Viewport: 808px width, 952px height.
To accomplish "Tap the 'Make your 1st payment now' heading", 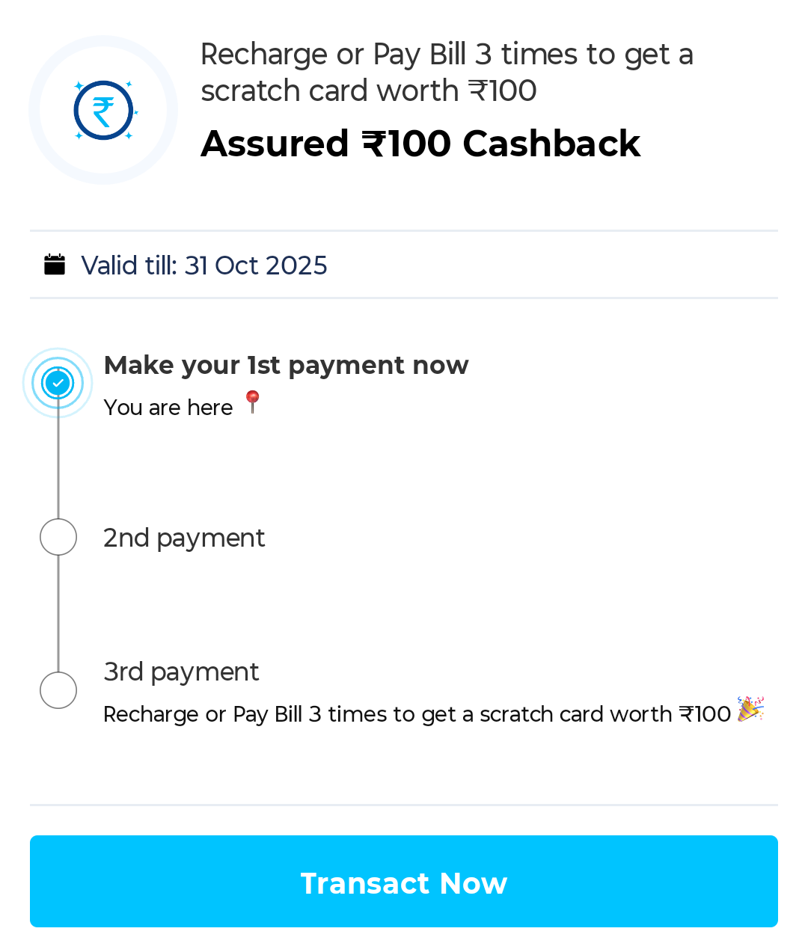I will pyautogui.click(x=286, y=365).
